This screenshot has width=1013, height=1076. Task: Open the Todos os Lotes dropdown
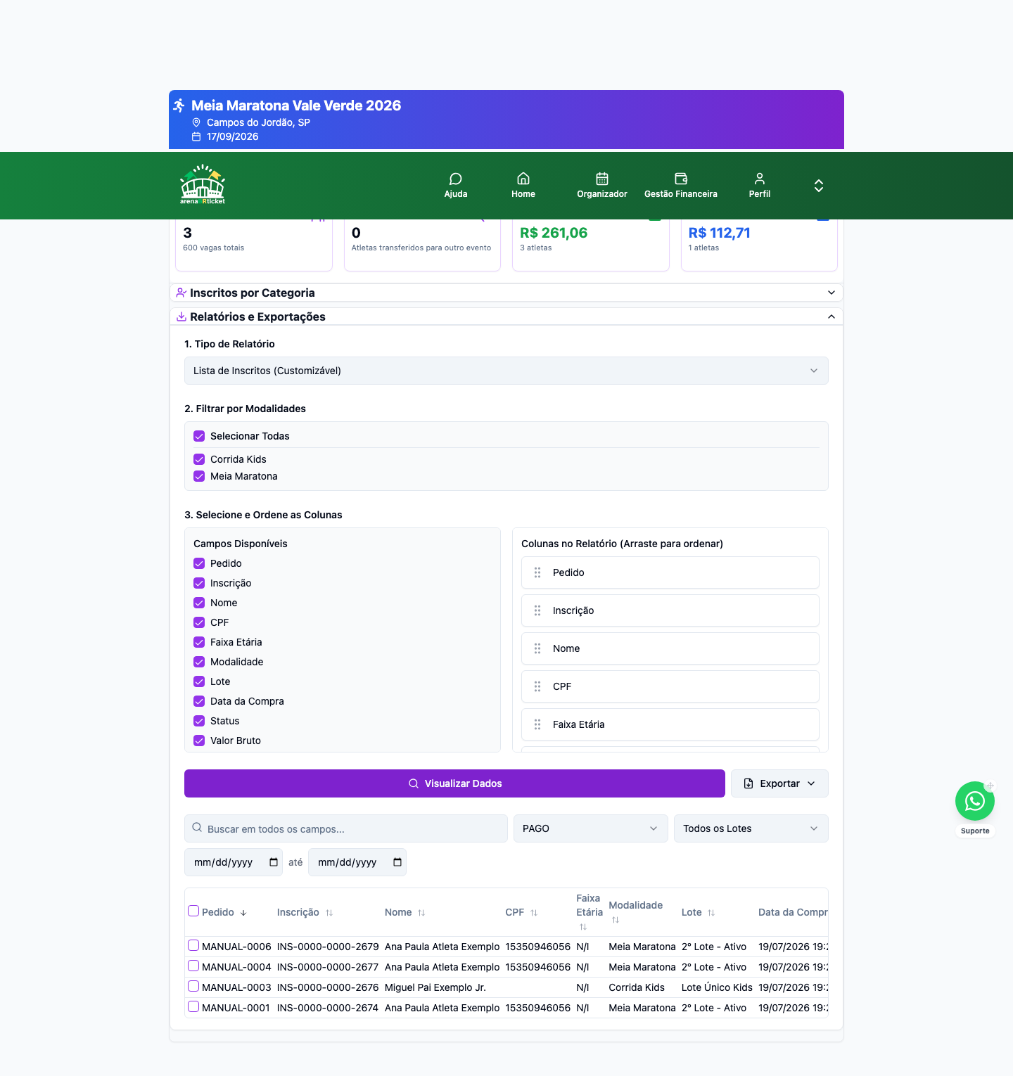751,828
